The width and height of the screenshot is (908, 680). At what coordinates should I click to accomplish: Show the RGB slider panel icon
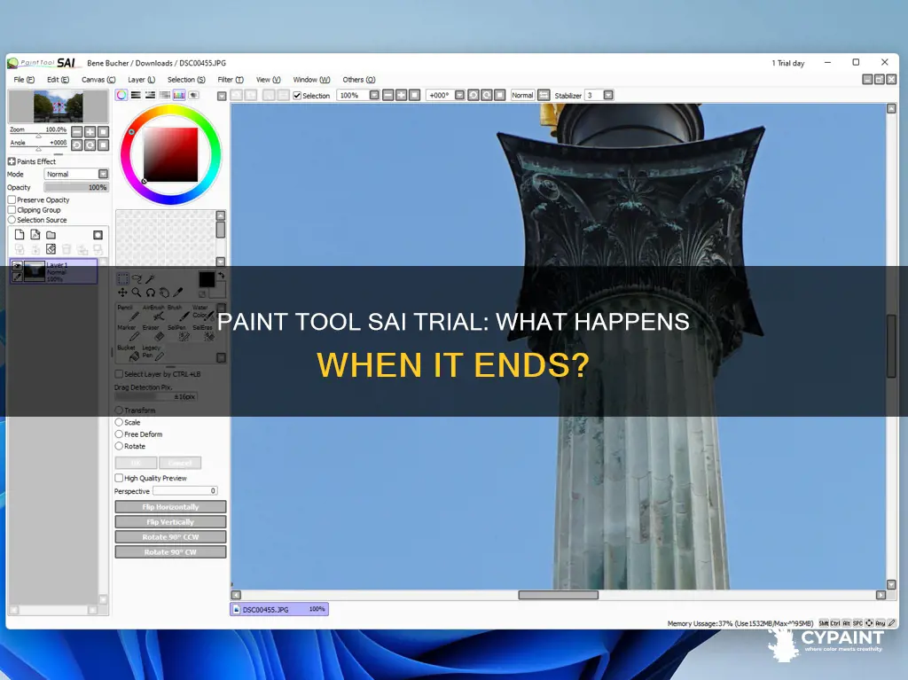(136, 95)
